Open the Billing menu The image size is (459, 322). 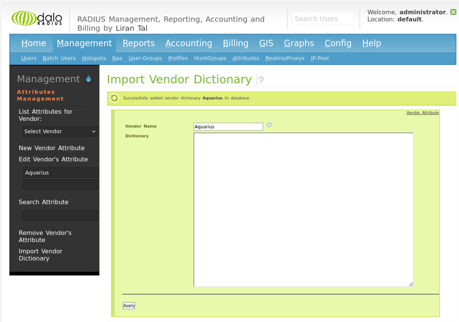coord(236,43)
